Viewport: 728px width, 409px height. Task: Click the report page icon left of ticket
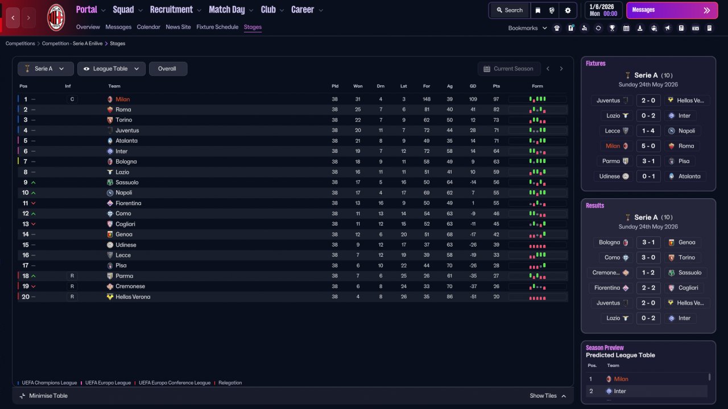click(681, 28)
